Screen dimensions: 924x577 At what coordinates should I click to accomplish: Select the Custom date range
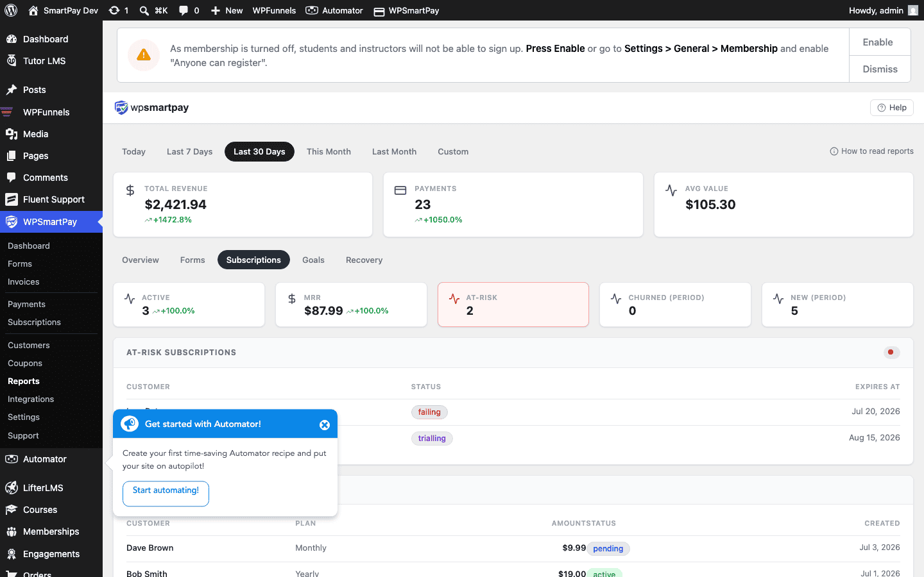pyautogui.click(x=453, y=152)
